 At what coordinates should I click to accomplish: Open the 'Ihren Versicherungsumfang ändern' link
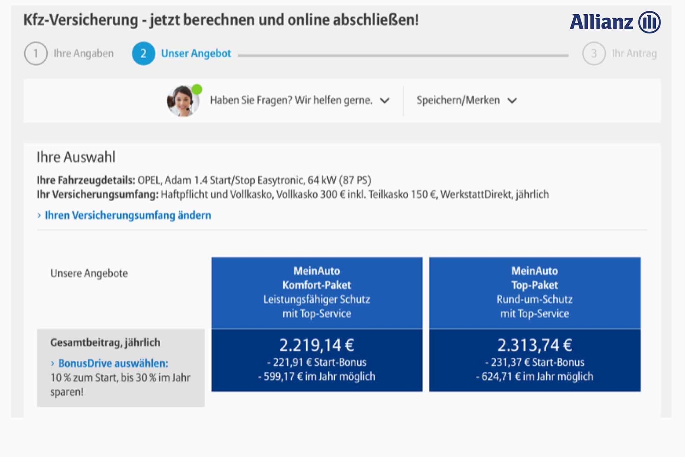pyautogui.click(x=128, y=215)
